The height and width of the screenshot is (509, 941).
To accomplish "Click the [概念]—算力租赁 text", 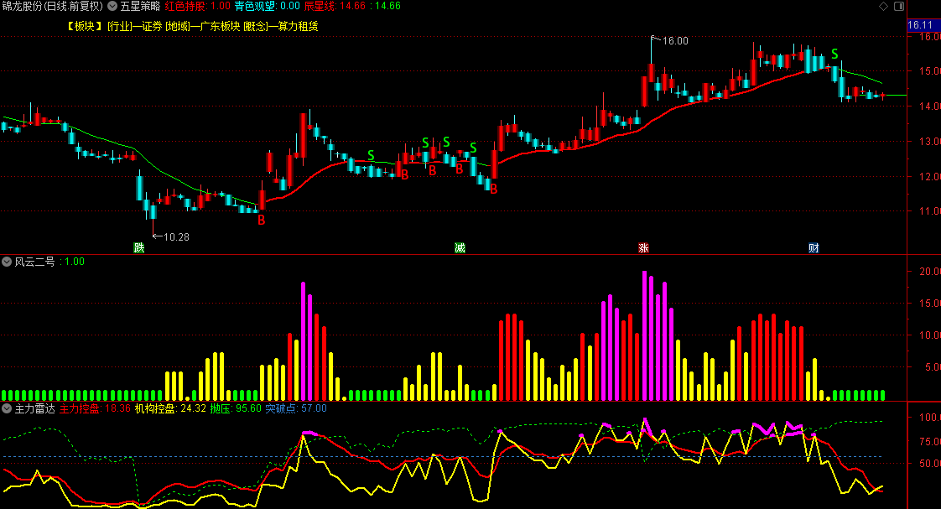I will (281, 26).
